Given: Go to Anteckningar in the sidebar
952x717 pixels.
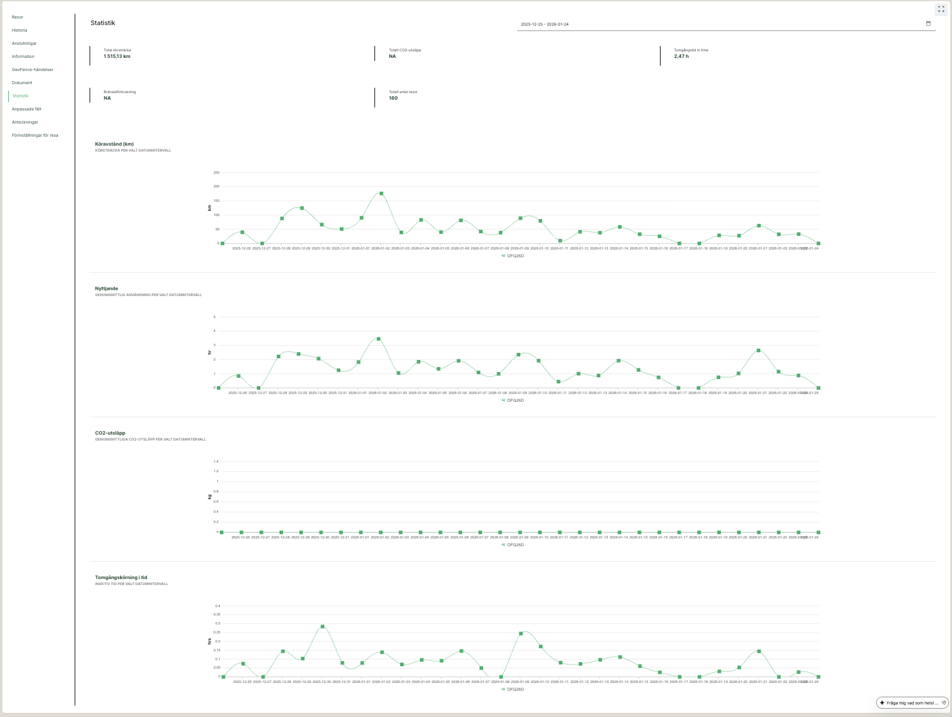Looking at the screenshot, I should [x=25, y=122].
